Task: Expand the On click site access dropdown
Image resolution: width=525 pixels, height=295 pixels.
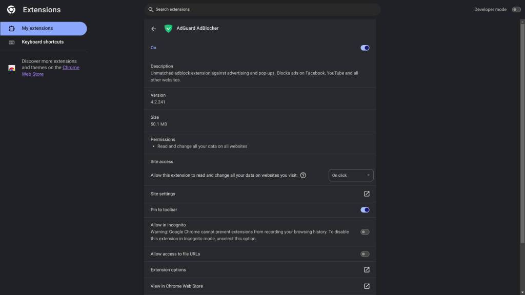Action: pyautogui.click(x=351, y=175)
